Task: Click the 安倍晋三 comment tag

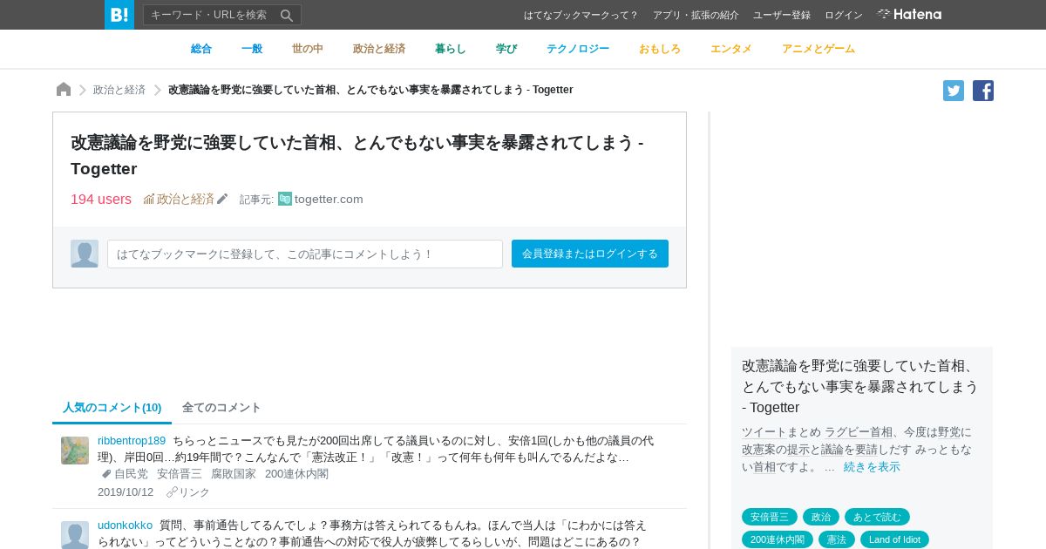Action: tap(180, 474)
